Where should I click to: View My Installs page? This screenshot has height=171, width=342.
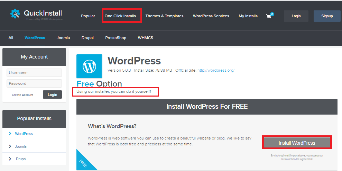coord(248,16)
